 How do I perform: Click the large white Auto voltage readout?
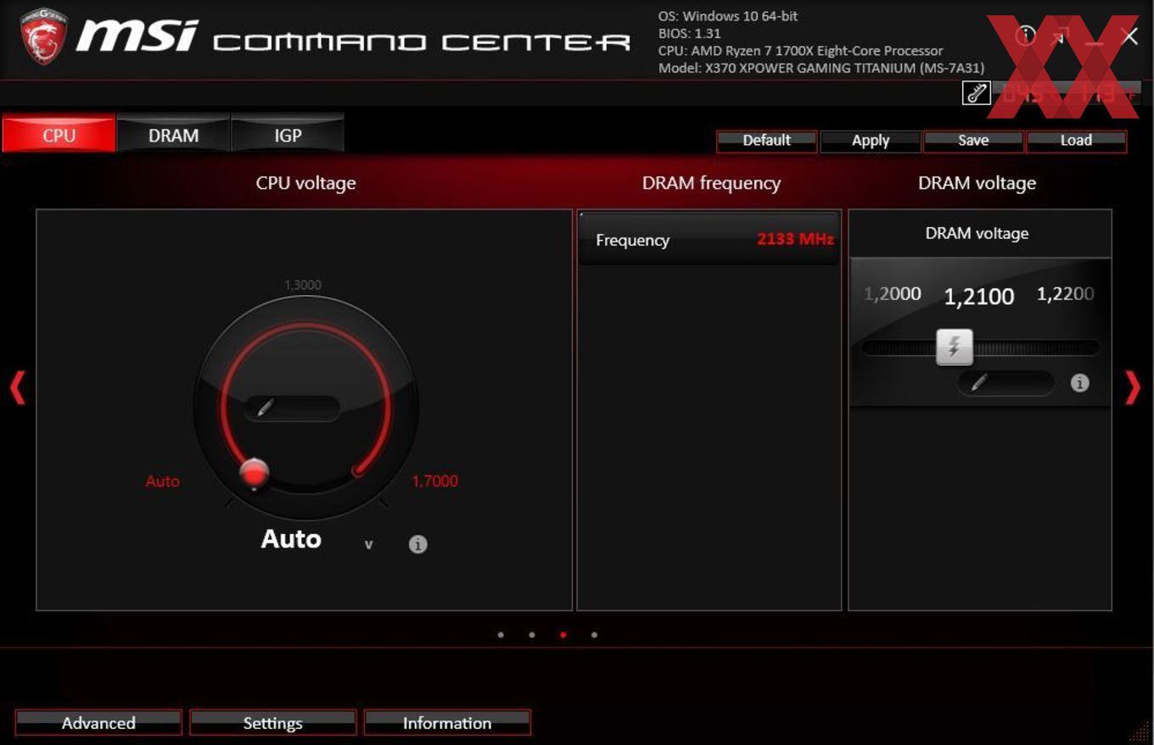(291, 538)
